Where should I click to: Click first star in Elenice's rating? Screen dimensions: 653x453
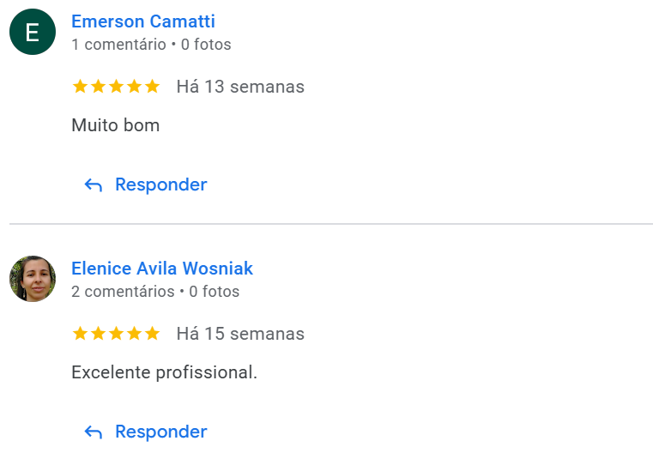pyautogui.click(x=80, y=334)
